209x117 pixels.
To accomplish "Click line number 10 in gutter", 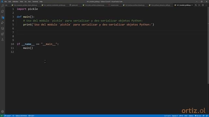I will pos(12,44).
